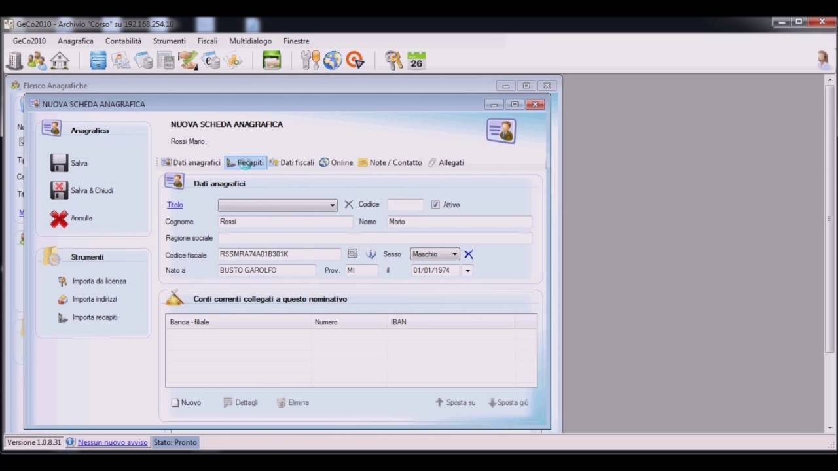Switch to the Note / Contatto tab
Viewport: 838px width, 471px height.
pyautogui.click(x=390, y=162)
